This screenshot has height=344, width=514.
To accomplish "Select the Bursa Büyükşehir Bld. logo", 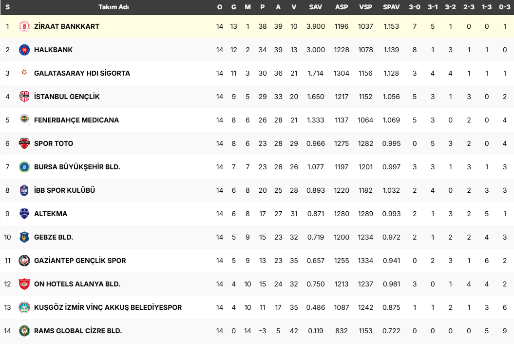I will coord(24,167).
